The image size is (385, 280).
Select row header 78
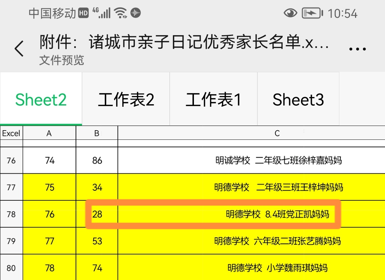(x=11, y=214)
